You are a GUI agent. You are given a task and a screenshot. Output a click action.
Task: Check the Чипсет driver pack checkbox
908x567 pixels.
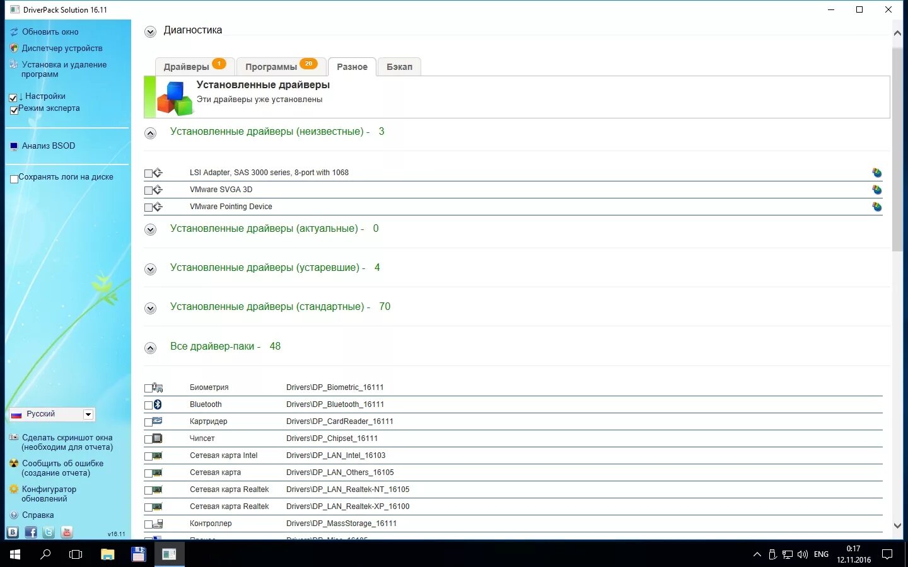[148, 439]
